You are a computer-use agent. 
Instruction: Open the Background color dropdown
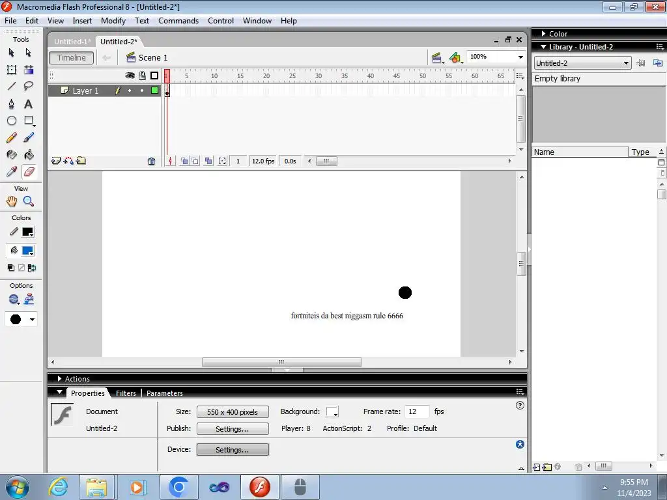[332, 412]
